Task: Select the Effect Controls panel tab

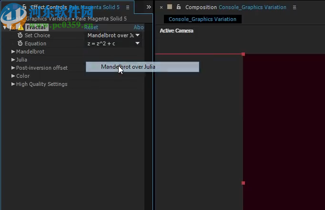Action: (x=75, y=7)
